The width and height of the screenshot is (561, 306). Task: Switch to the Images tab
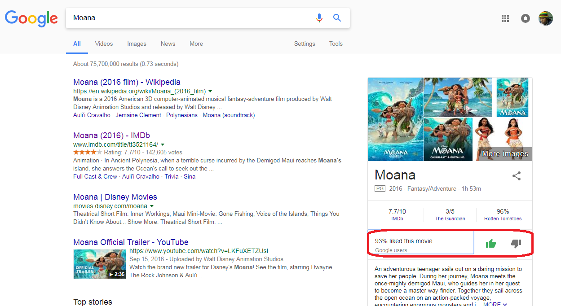(137, 44)
